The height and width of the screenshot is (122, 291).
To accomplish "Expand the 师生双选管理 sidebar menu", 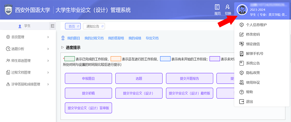I will (28, 61).
